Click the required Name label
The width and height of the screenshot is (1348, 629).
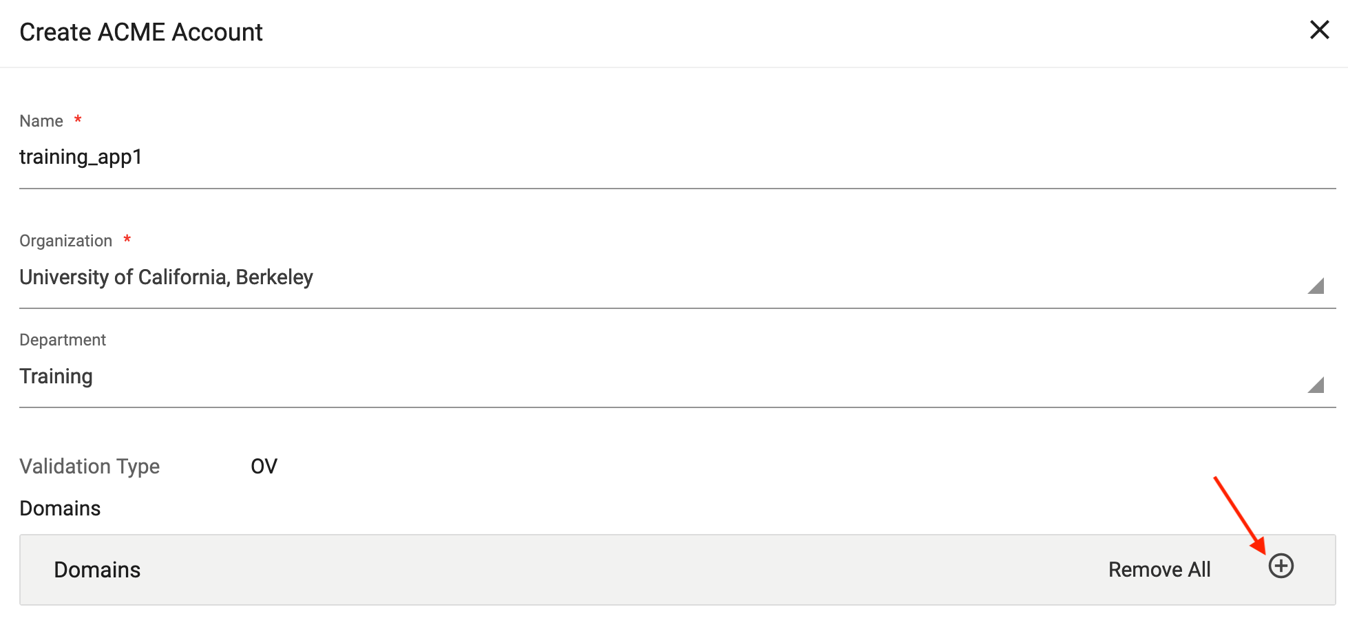click(x=41, y=120)
